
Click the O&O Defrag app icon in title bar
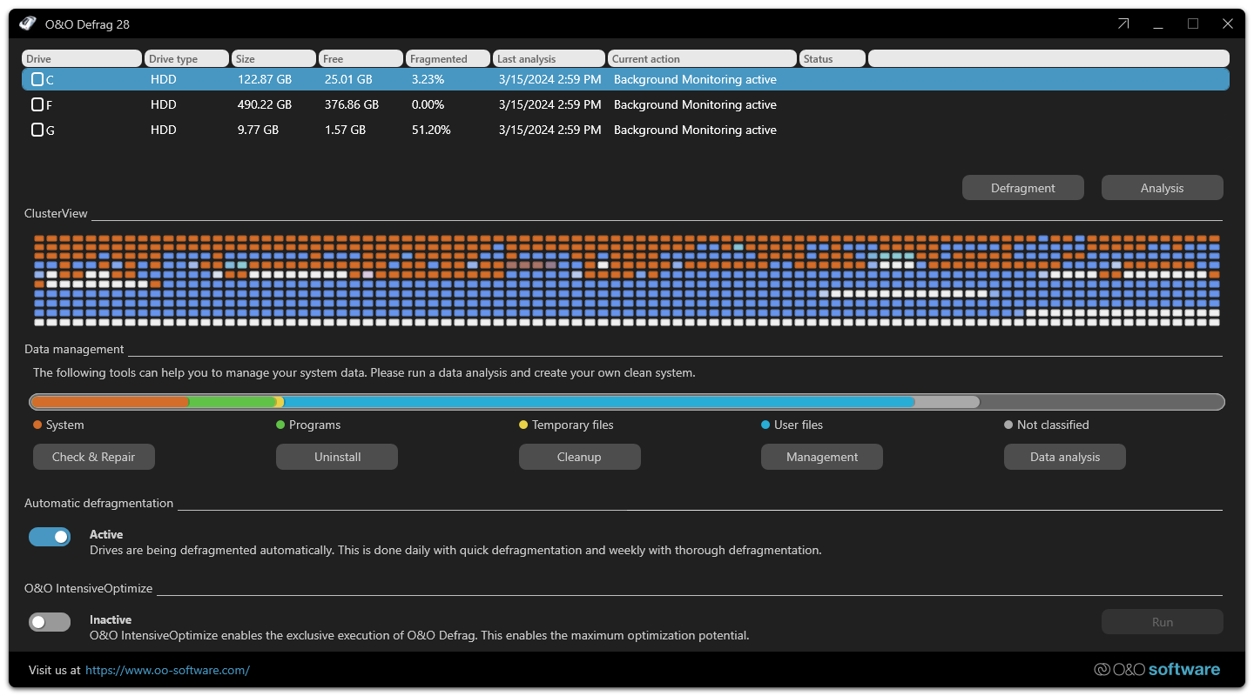[x=28, y=23]
